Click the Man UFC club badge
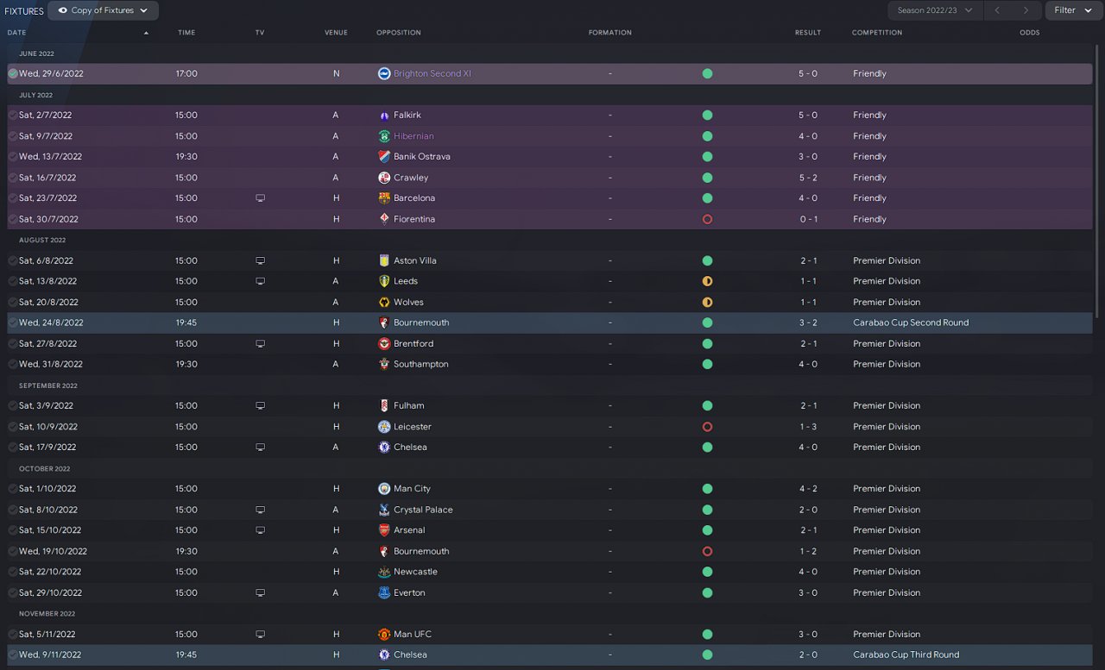 384,635
